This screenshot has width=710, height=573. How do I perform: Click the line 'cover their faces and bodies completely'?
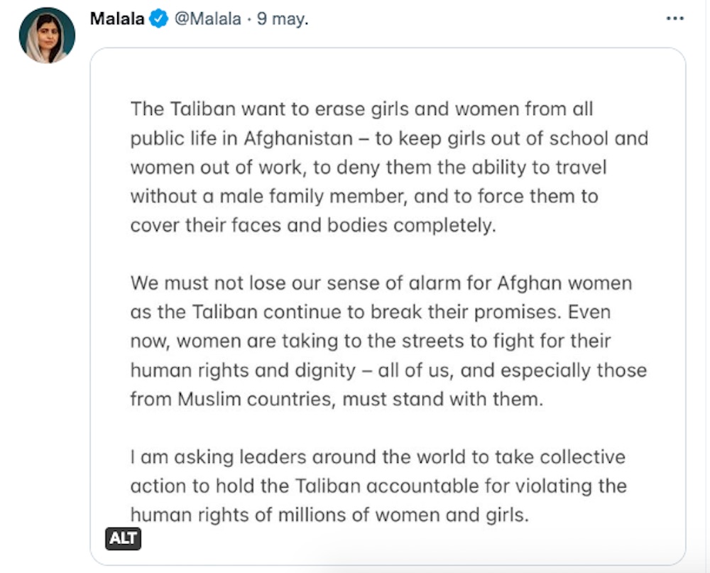click(x=312, y=225)
